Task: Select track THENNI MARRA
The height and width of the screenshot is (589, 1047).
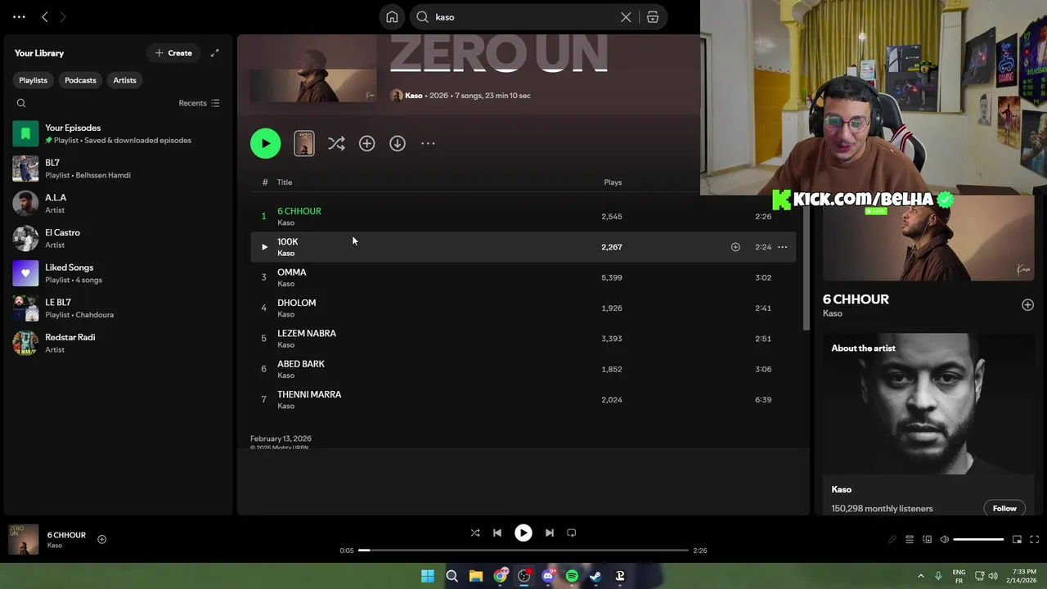Action: [x=523, y=399]
